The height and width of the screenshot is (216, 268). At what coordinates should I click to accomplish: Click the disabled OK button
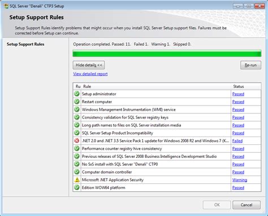click(x=217, y=205)
